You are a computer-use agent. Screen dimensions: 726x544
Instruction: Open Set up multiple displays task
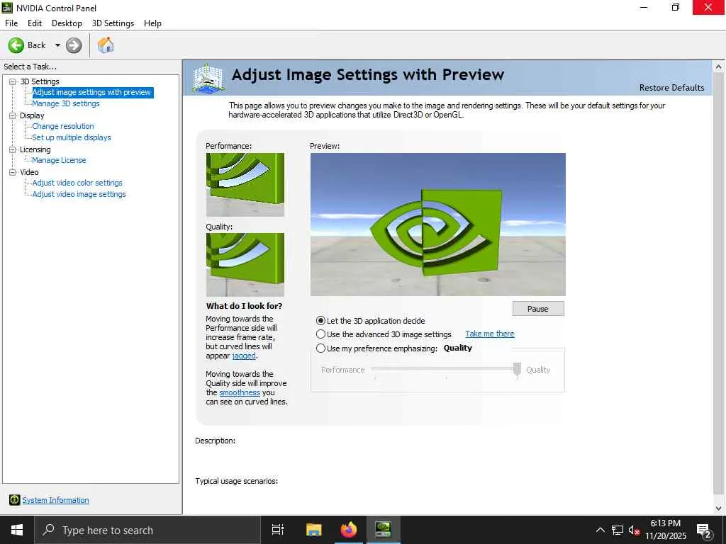[72, 137]
